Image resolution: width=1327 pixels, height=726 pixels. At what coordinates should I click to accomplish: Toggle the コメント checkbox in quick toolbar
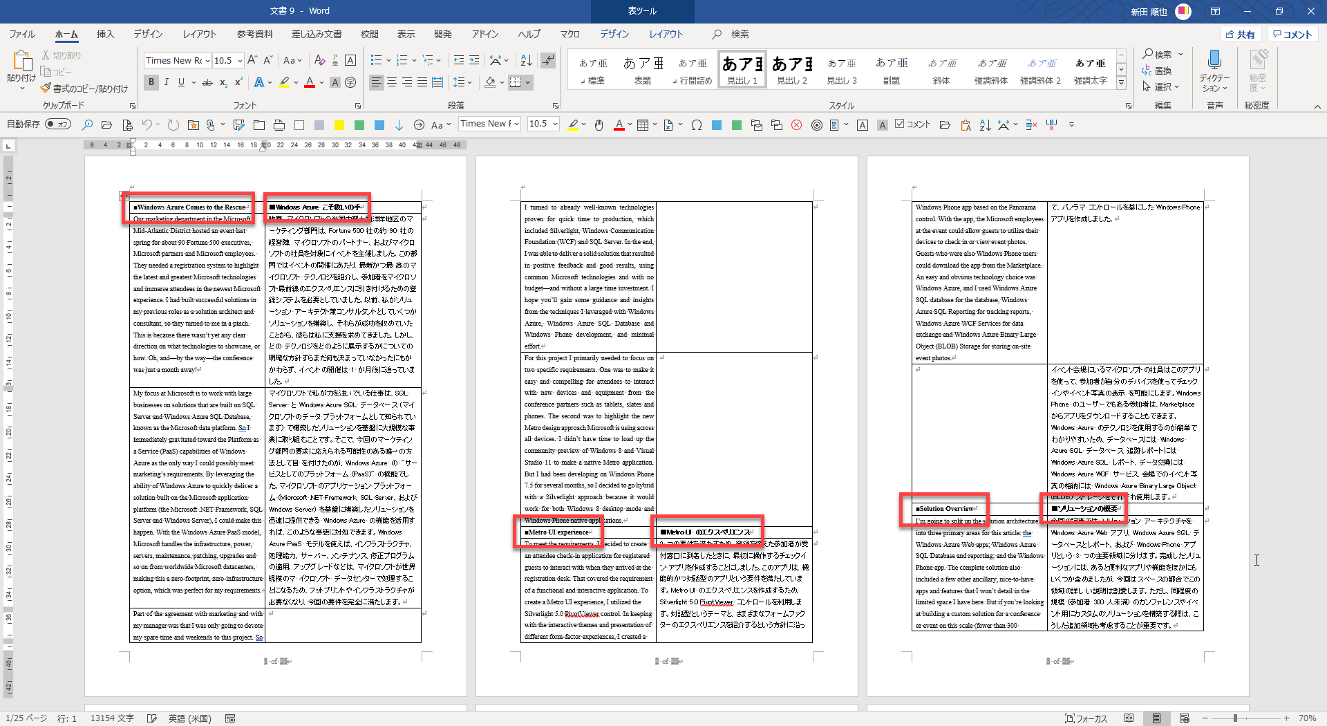[899, 124]
